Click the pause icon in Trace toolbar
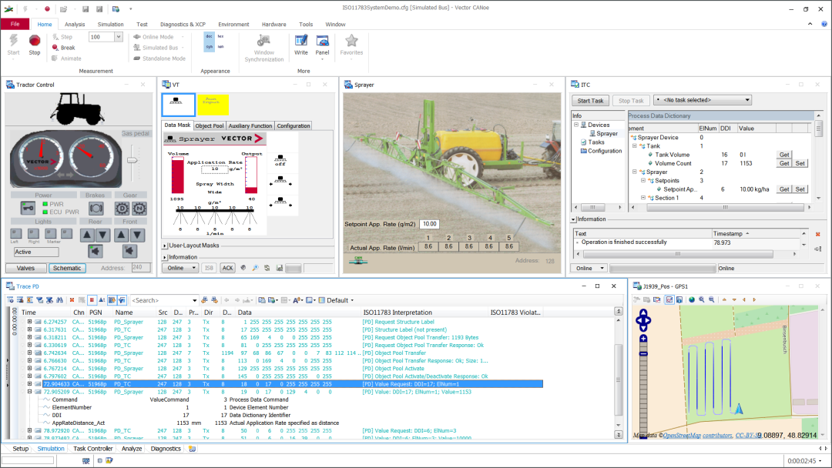This screenshot has height=468, width=832. tap(92, 300)
